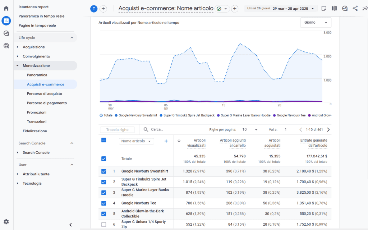Uncheck the Totale row checkbox
This screenshot has height=230, width=368.
(104, 158)
